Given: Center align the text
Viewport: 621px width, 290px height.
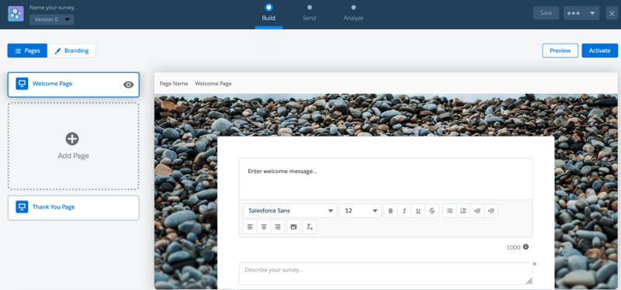Looking at the screenshot, I should tap(264, 226).
